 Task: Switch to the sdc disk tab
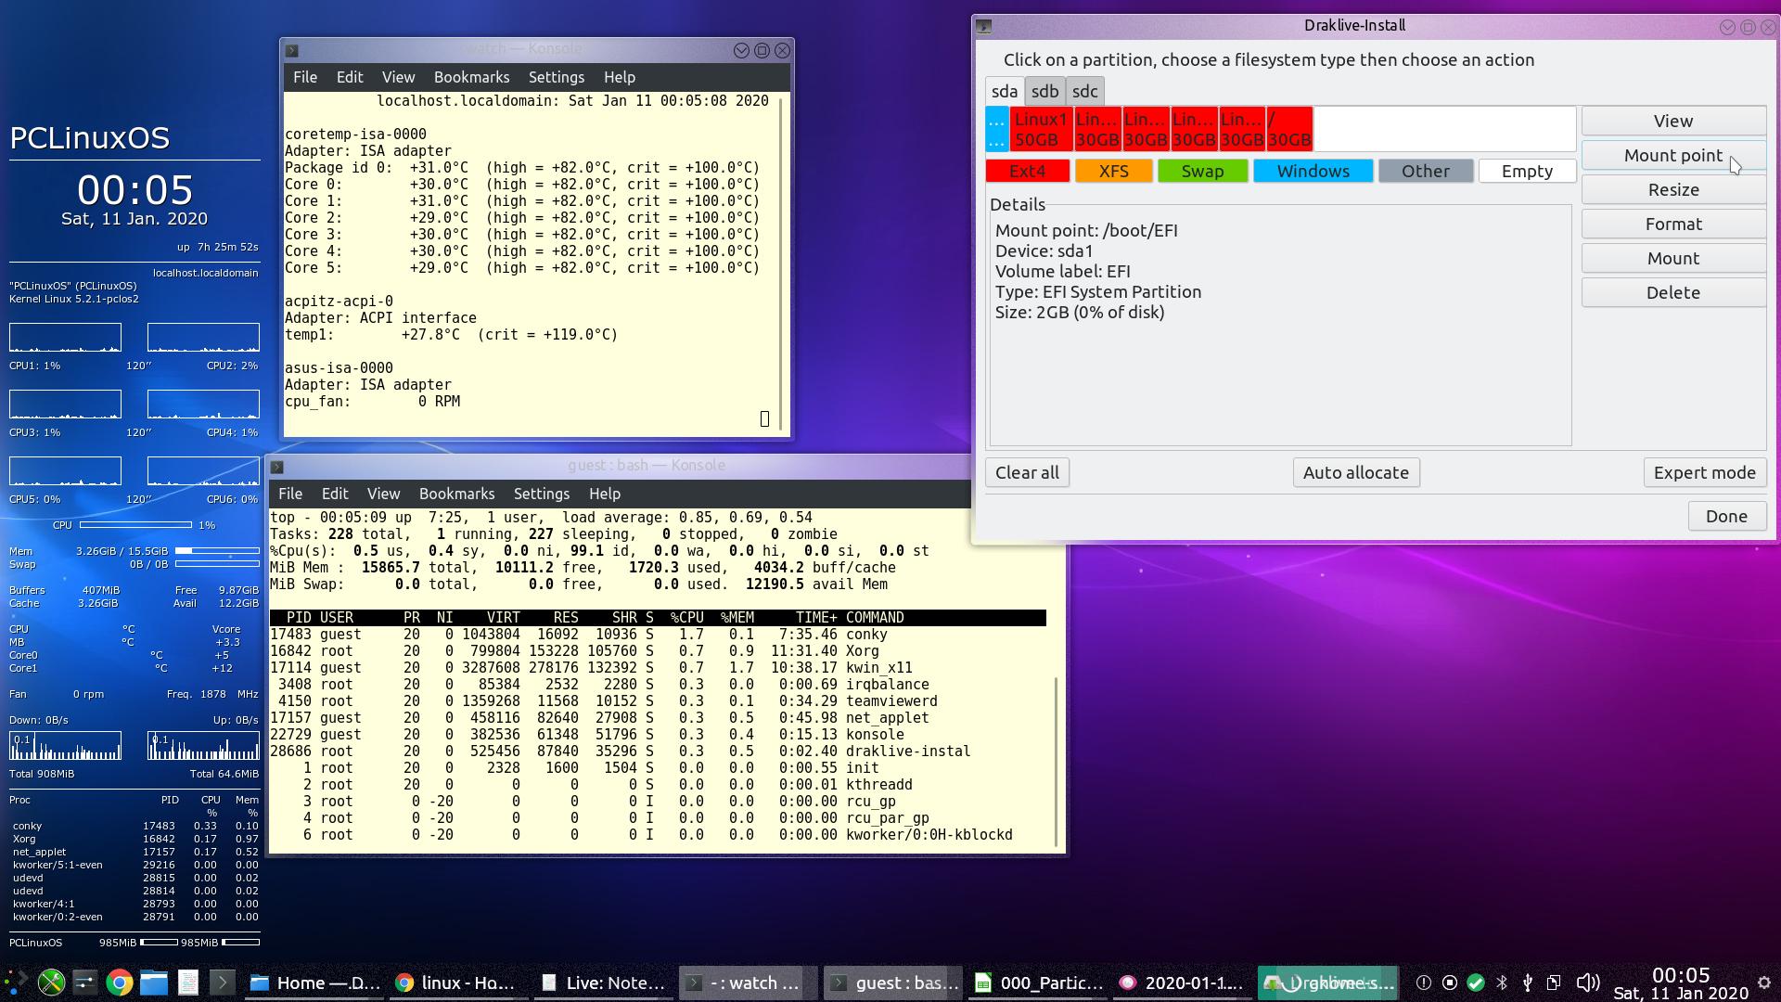pyautogui.click(x=1084, y=91)
